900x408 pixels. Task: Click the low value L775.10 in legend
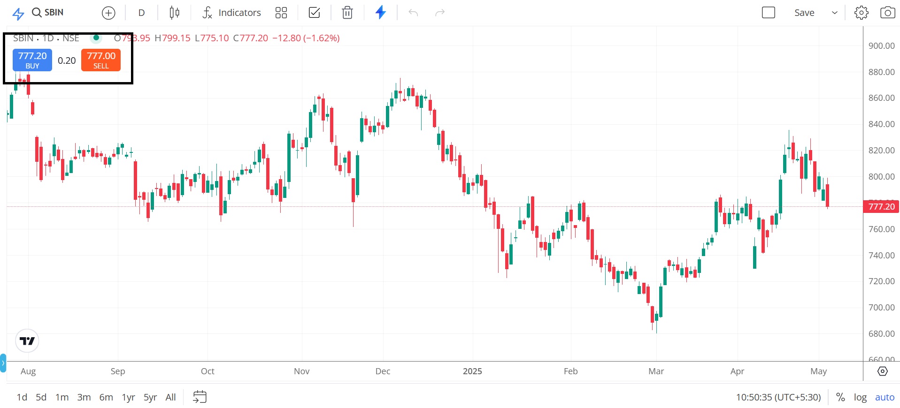(x=212, y=38)
